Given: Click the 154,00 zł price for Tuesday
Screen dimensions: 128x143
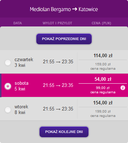Looking at the screenshot, I should click(103, 103).
